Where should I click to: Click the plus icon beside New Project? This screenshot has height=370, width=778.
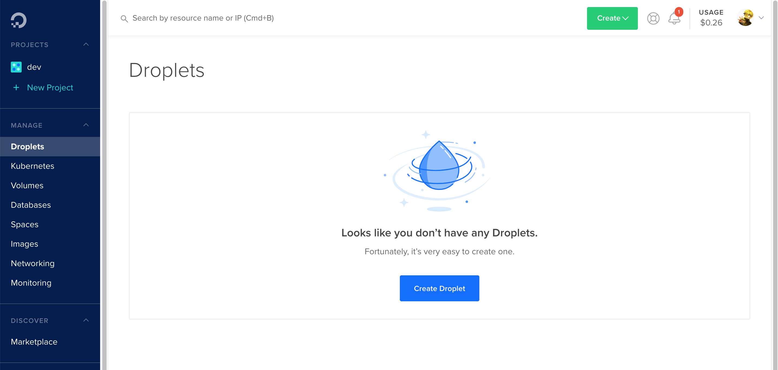click(x=16, y=88)
